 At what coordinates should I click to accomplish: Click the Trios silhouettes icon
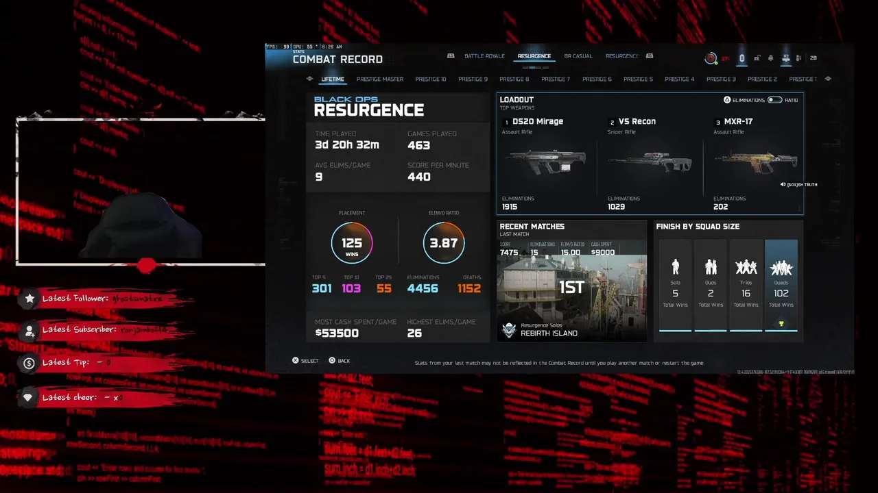[746, 266]
